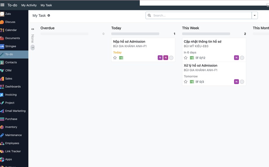Star the Xử lý hồ sơ Admission task
269x167 pixels.
pos(186,82)
